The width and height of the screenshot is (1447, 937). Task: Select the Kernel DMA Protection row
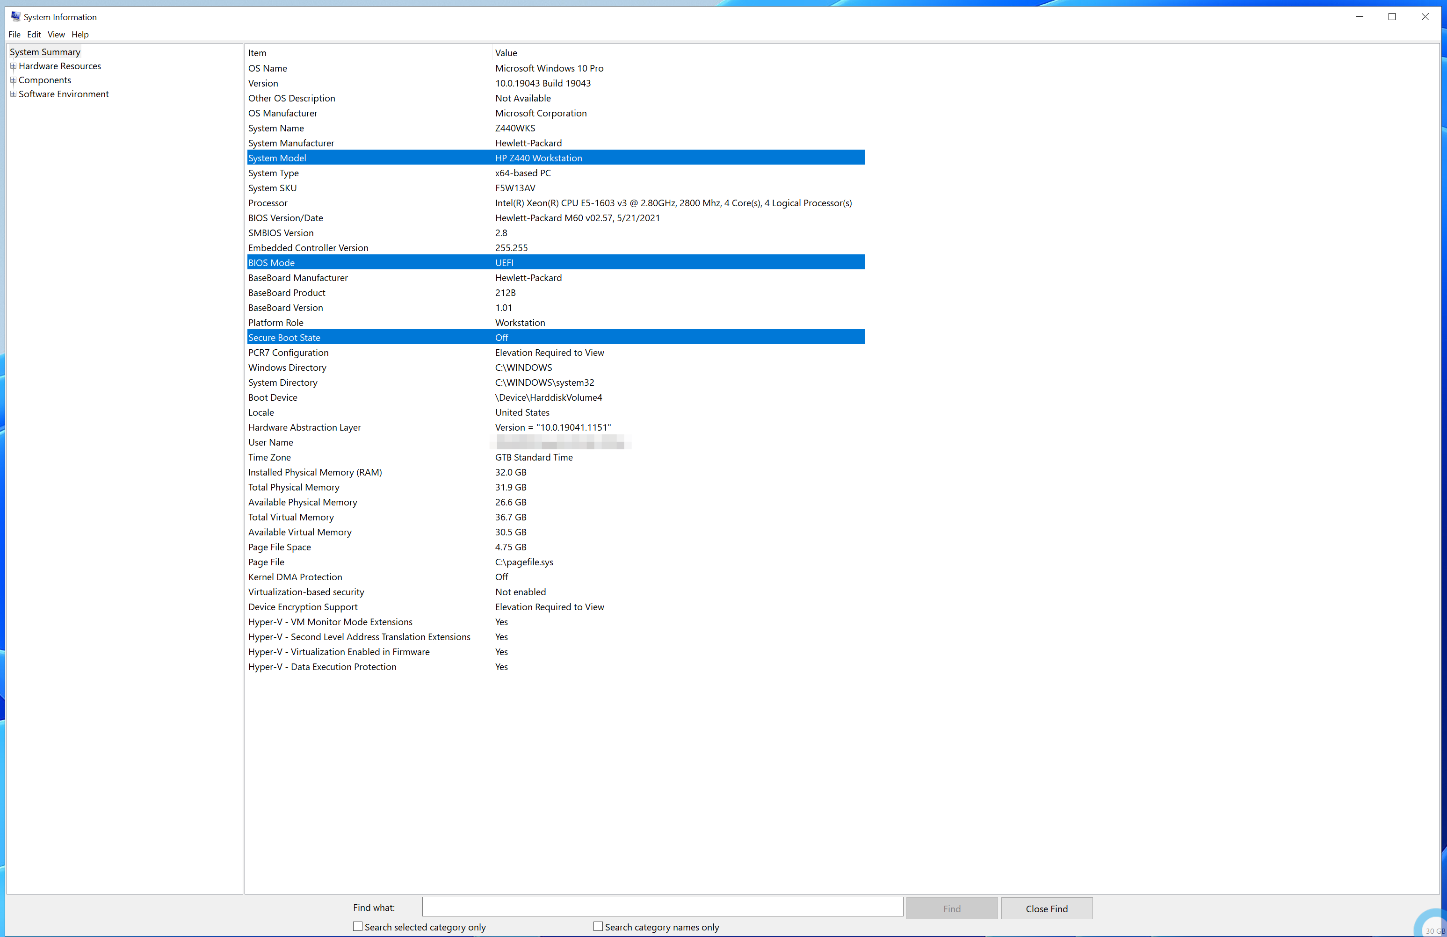point(556,577)
